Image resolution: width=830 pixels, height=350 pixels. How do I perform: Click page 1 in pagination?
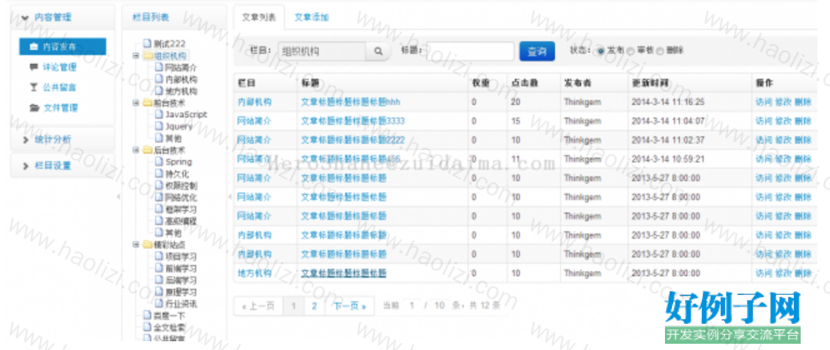(293, 306)
